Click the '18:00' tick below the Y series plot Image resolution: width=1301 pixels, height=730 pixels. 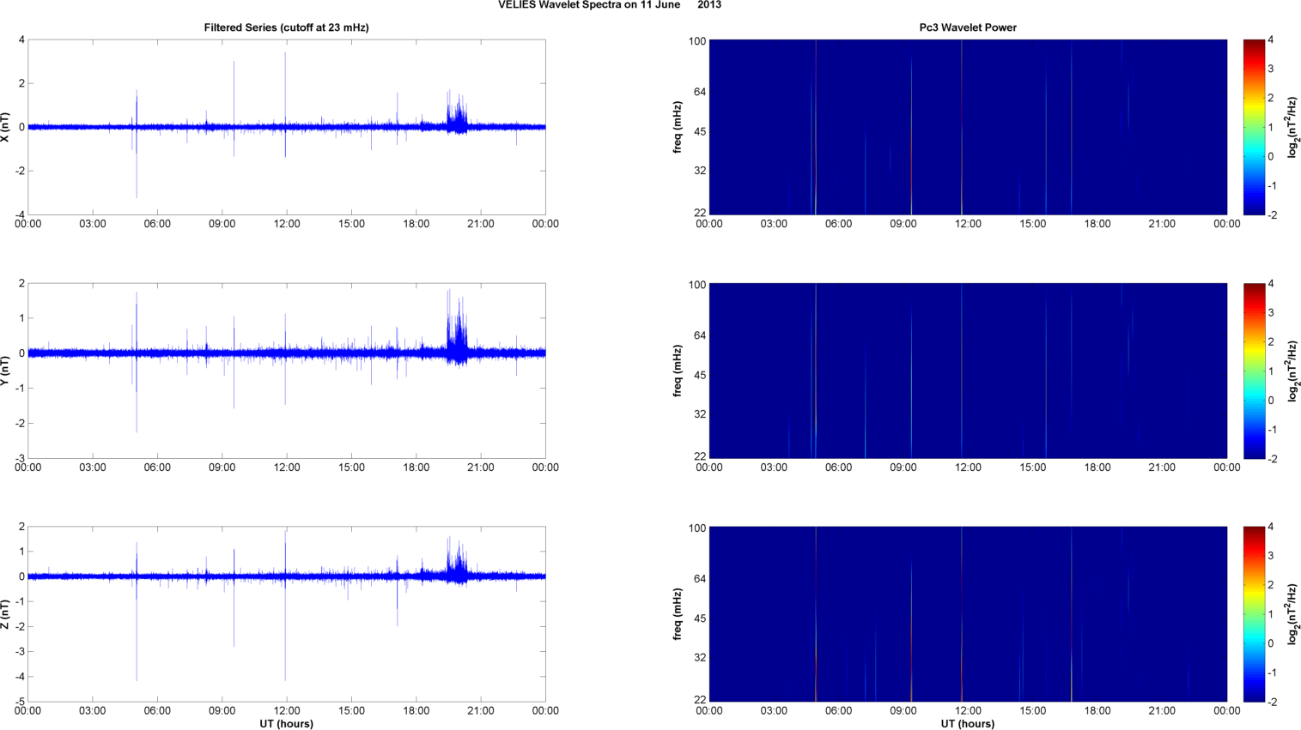(416, 468)
